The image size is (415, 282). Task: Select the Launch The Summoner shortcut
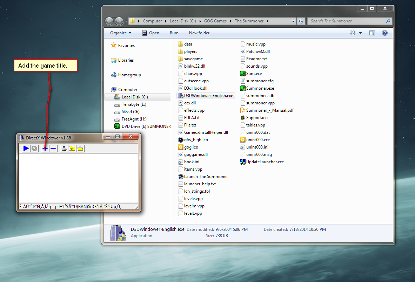[x=203, y=177]
